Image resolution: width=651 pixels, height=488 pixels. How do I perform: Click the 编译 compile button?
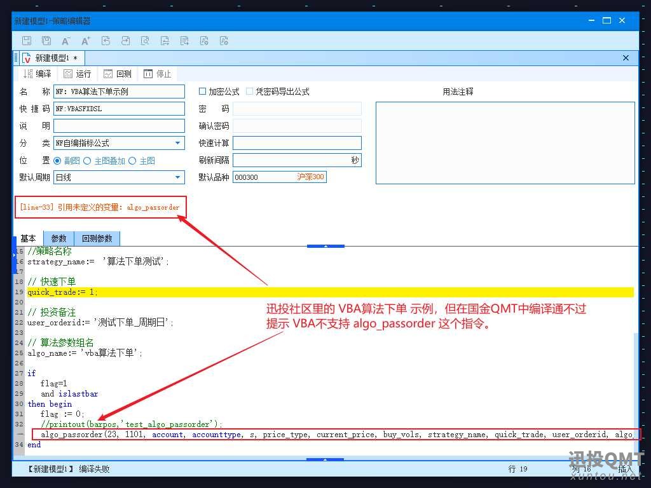pyautogui.click(x=38, y=74)
